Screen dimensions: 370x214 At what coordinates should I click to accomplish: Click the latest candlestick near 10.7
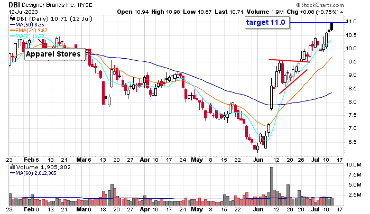(x=332, y=26)
